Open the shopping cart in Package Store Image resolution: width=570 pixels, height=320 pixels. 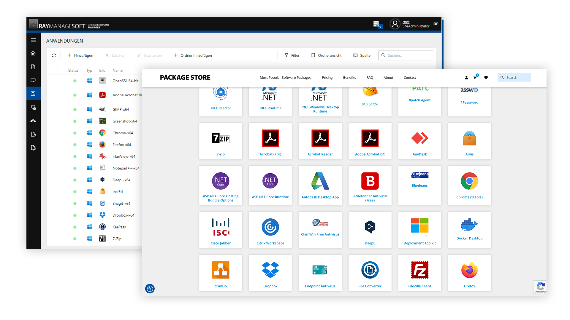click(475, 77)
